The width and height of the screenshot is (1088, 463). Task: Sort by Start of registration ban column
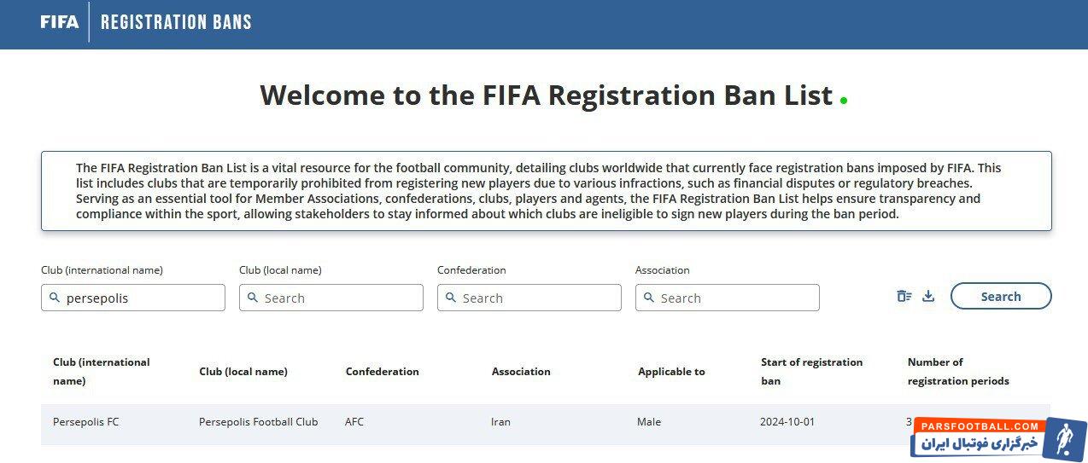point(811,372)
